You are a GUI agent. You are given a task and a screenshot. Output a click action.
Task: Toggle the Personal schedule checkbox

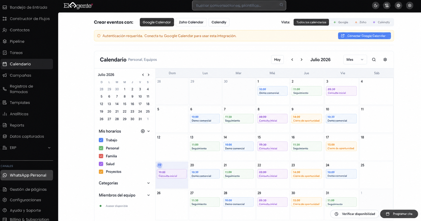click(x=101, y=148)
